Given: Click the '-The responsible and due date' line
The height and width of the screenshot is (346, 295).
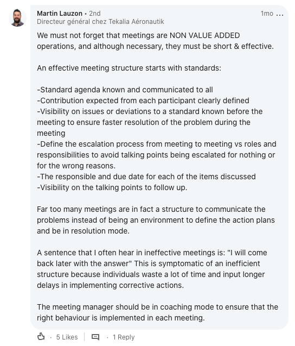Looking at the screenshot, I should pos(146,177).
